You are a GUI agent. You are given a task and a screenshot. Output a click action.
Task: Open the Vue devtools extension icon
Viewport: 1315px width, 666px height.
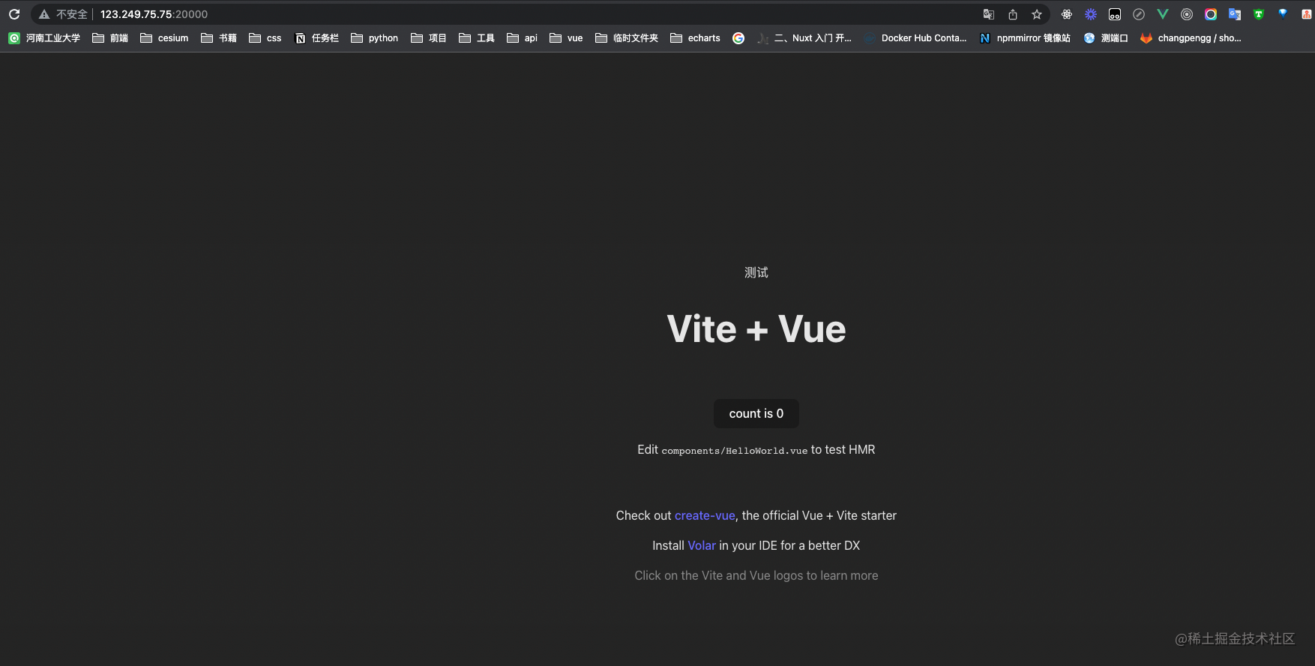tap(1163, 14)
